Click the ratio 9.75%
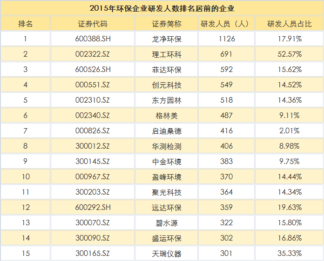This screenshot has height=261, width=324. click(x=289, y=161)
